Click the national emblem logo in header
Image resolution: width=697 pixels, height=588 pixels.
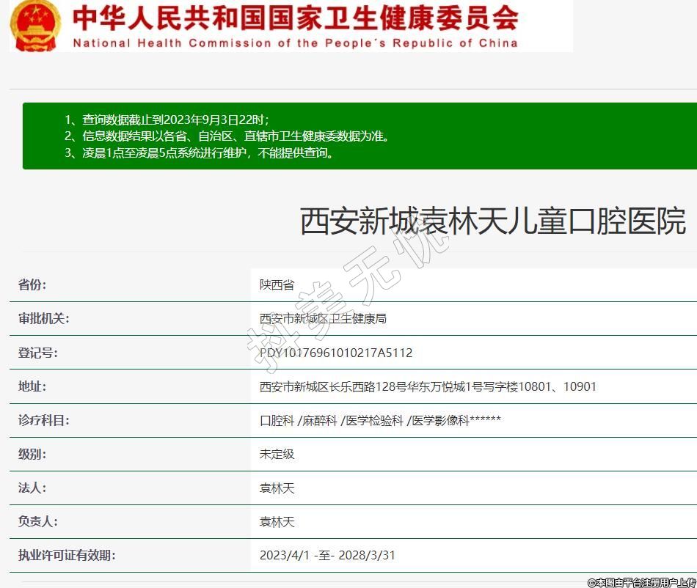pos(35,24)
